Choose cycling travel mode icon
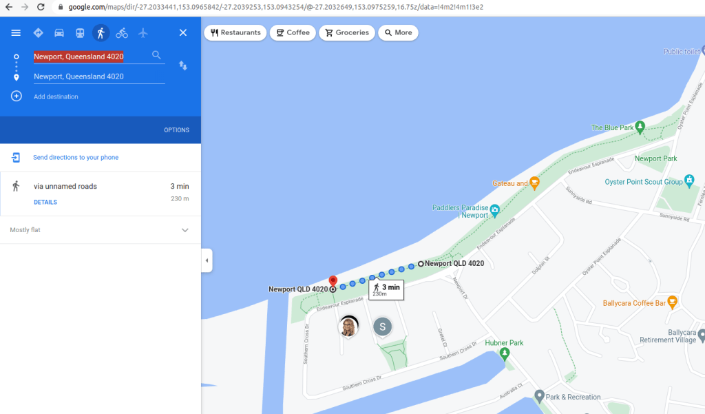The image size is (705, 414). (122, 33)
